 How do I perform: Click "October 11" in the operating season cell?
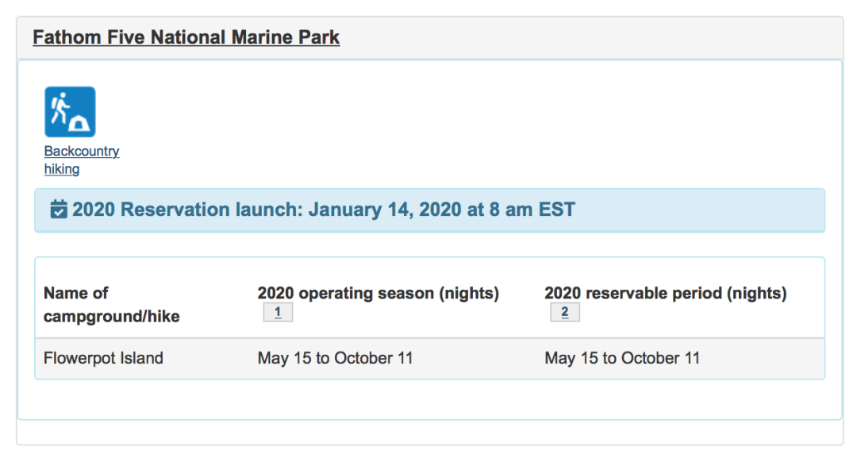pos(373,358)
